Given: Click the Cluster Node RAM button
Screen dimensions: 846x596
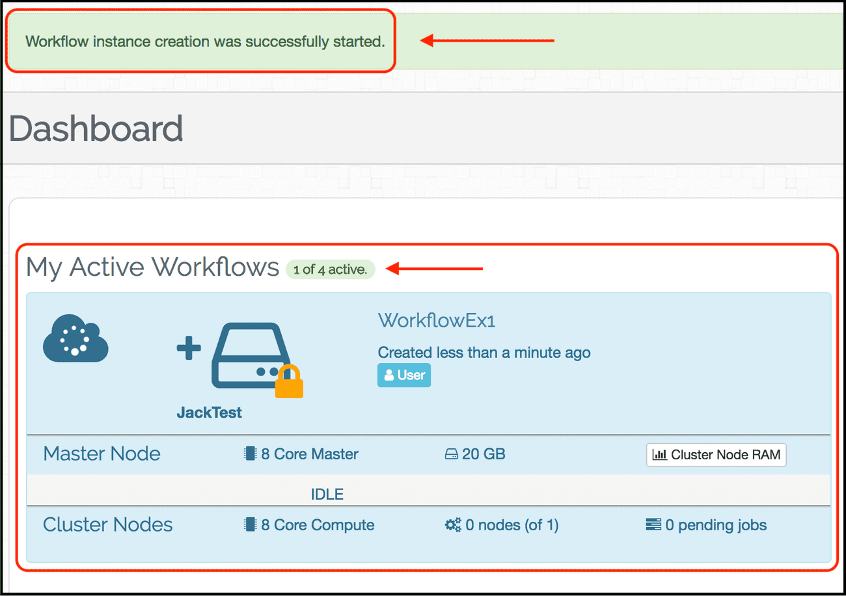Looking at the screenshot, I should [x=716, y=454].
